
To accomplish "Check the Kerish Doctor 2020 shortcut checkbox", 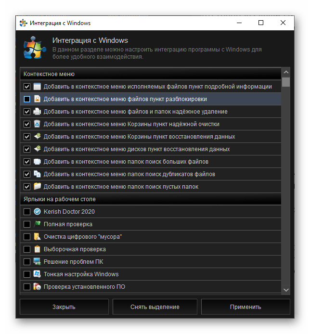I will 27,212.
